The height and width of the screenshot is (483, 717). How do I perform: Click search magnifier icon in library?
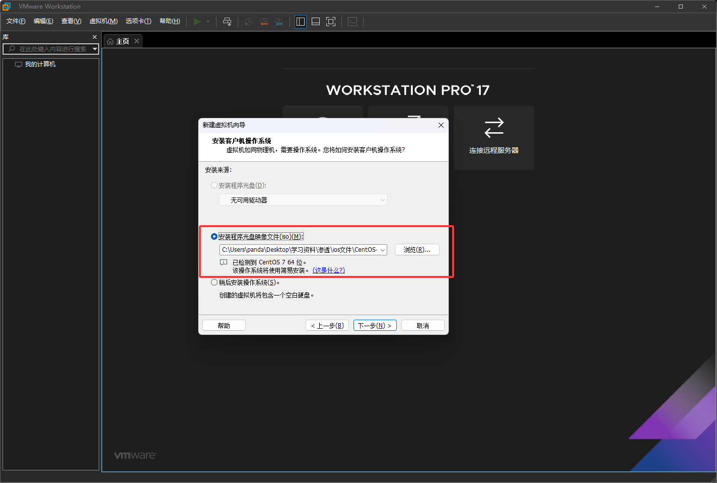(x=12, y=49)
